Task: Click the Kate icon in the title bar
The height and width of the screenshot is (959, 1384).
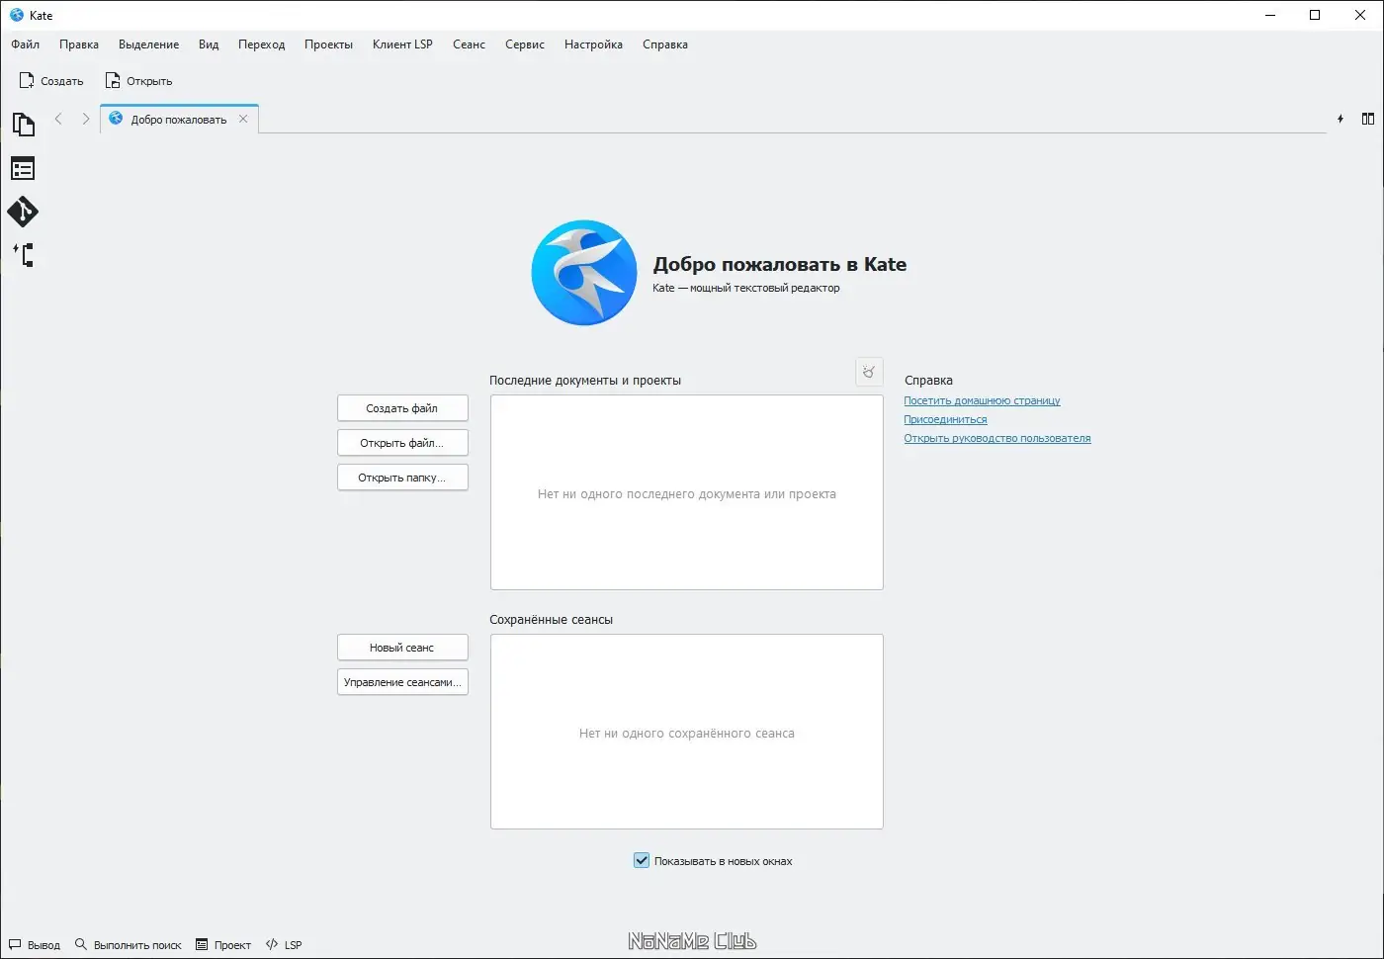Action: click(x=17, y=15)
